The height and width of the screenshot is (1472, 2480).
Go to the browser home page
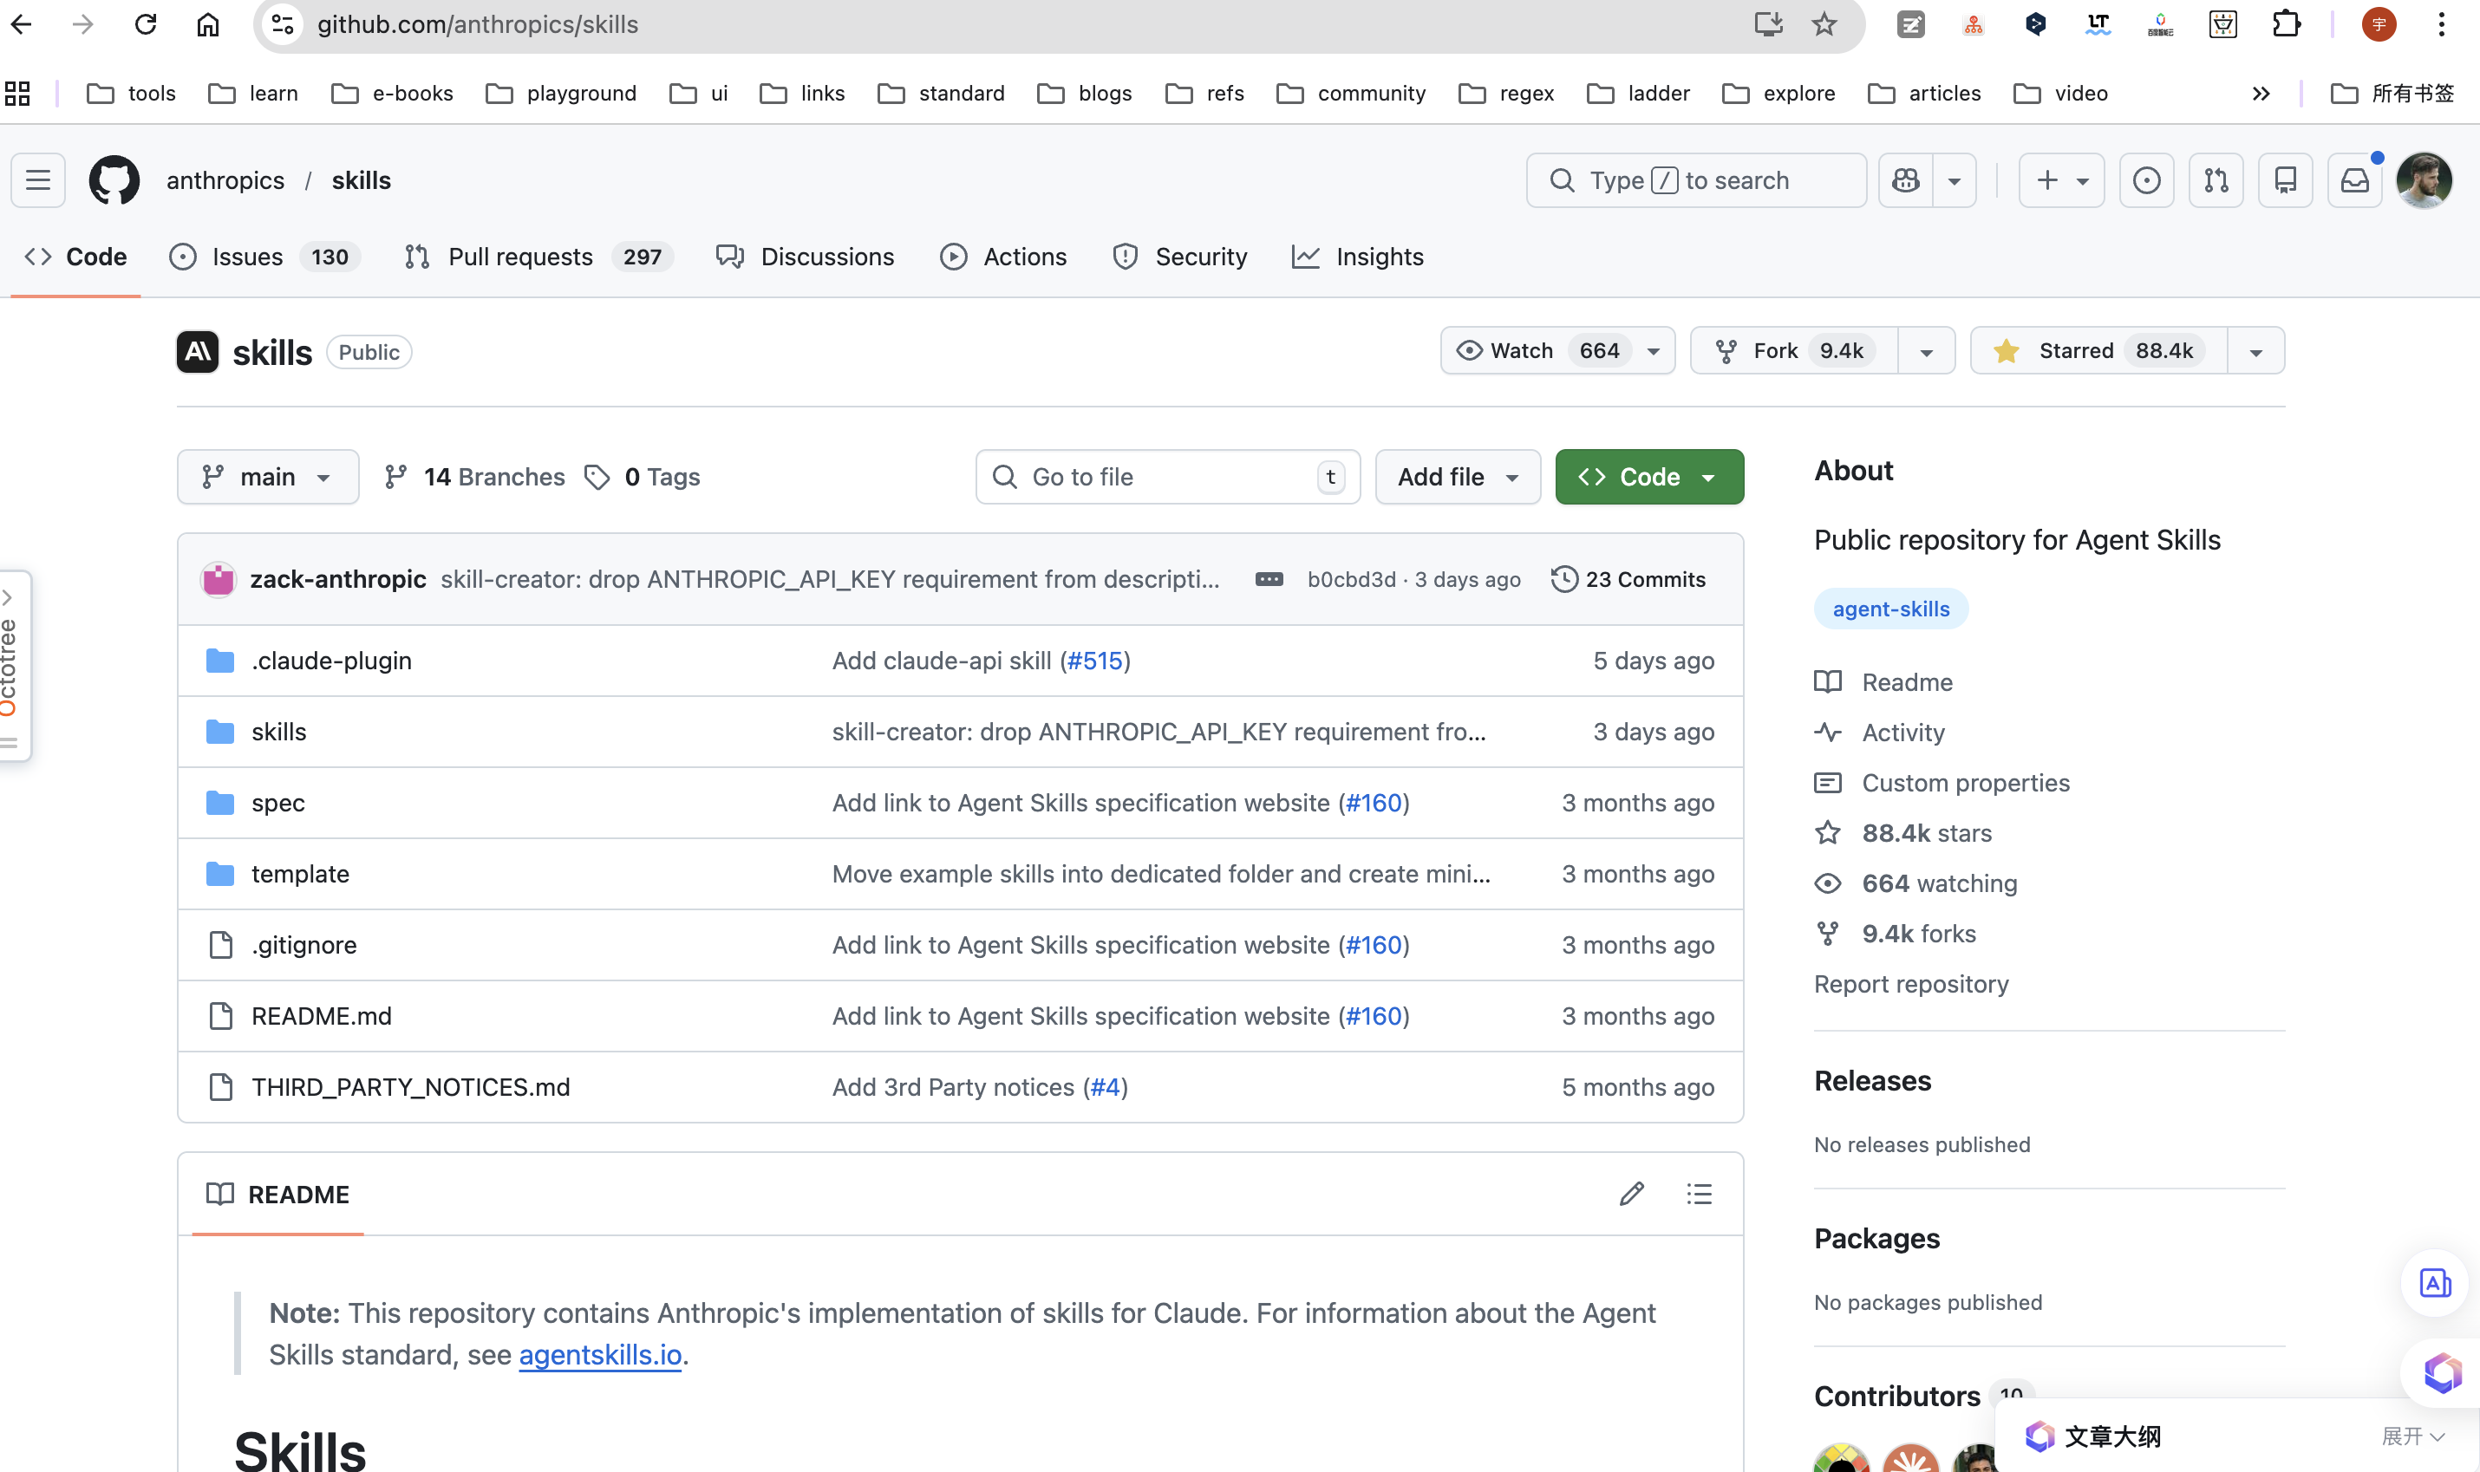click(x=207, y=23)
